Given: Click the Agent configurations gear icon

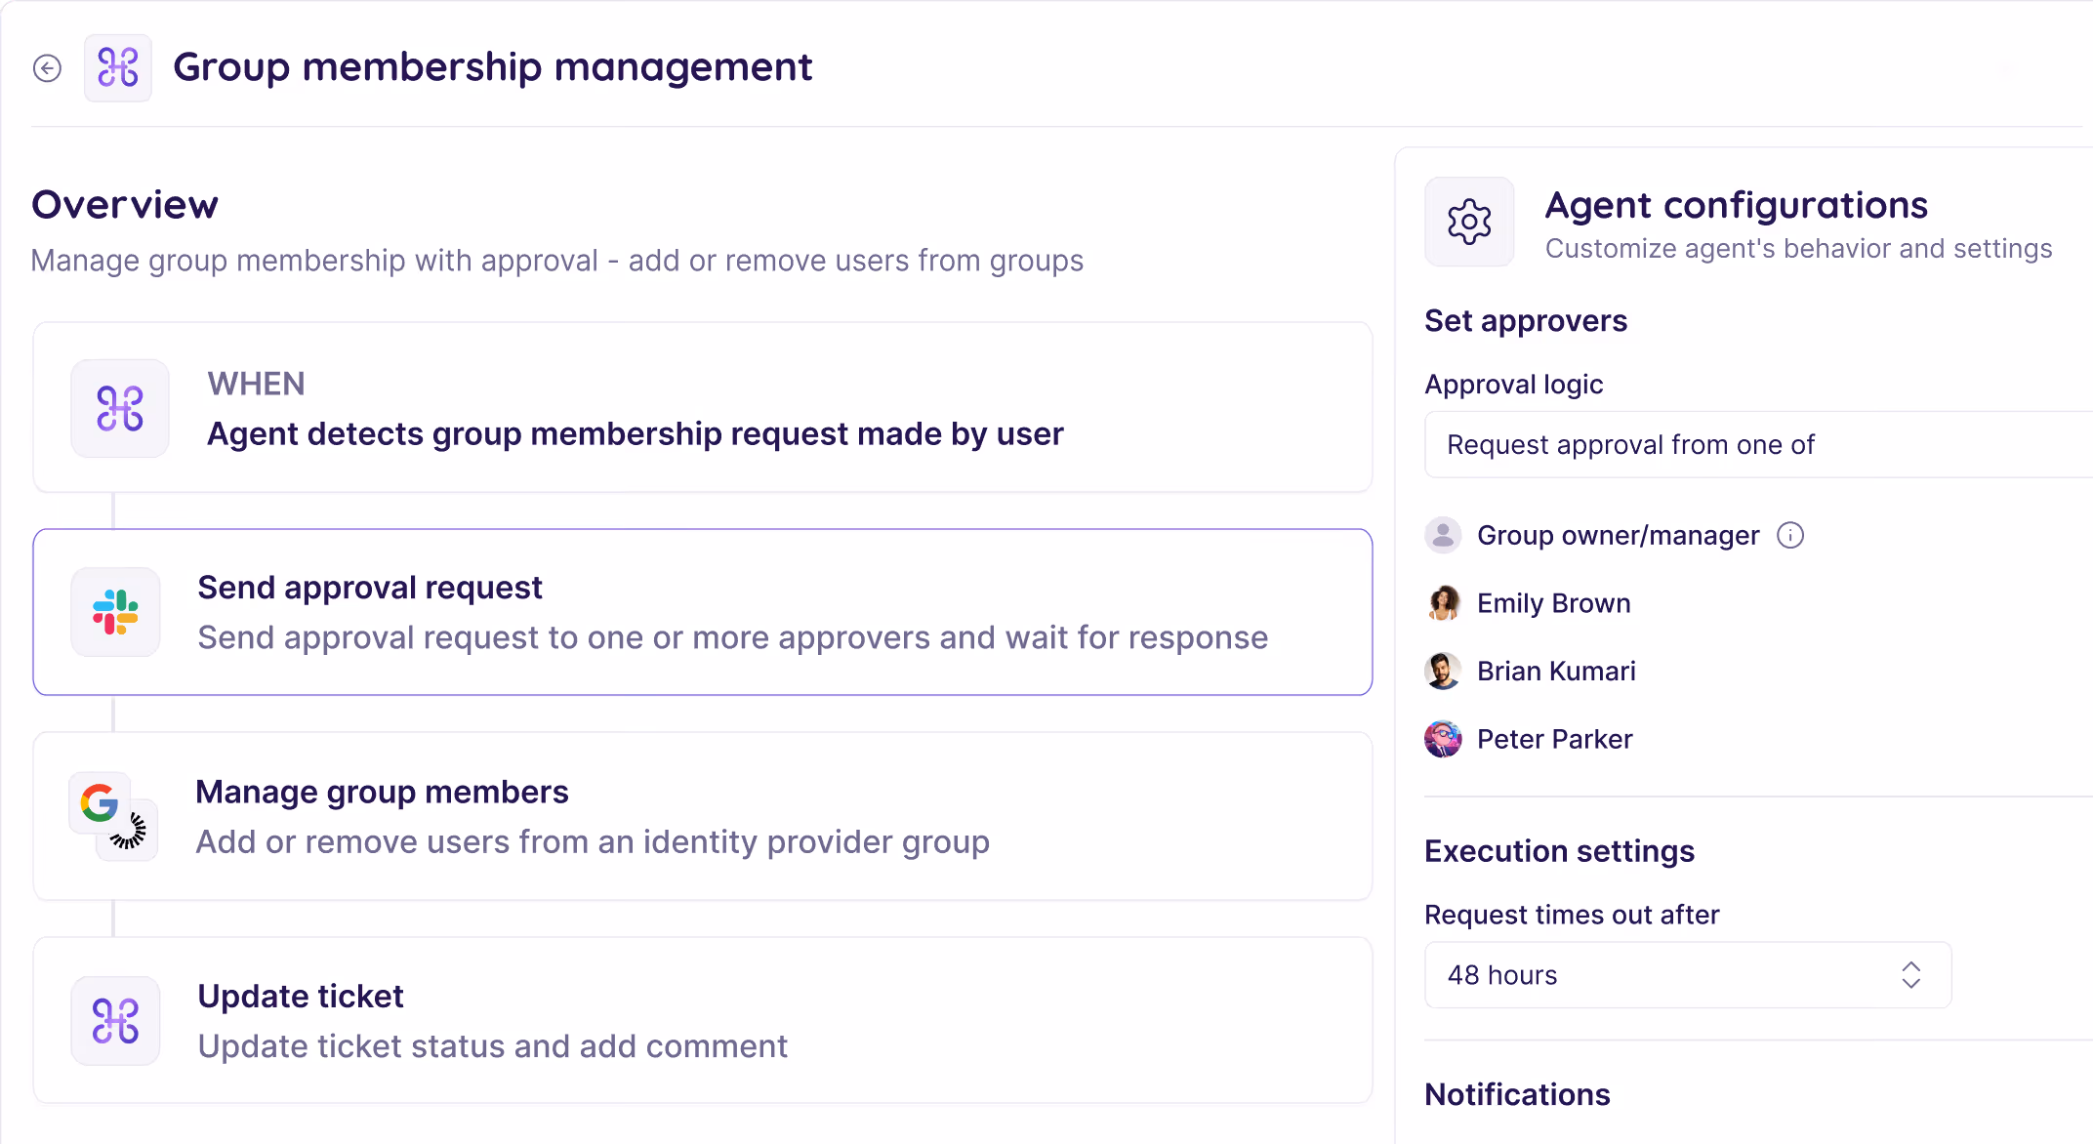Looking at the screenshot, I should pyautogui.click(x=1469, y=222).
